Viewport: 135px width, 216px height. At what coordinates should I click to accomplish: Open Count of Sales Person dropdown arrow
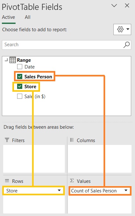click(x=126, y=191)
